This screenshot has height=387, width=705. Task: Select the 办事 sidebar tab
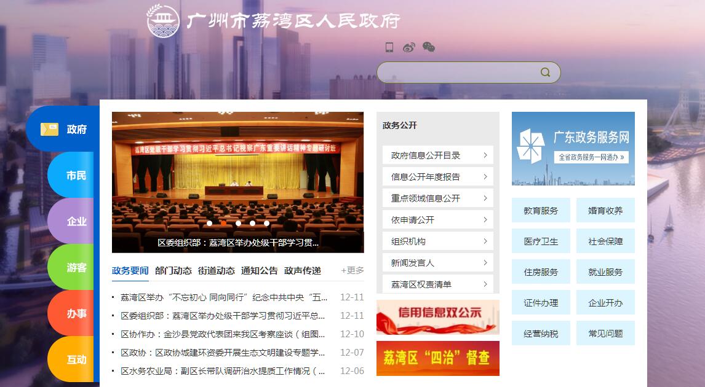click(x=70, y=313)
